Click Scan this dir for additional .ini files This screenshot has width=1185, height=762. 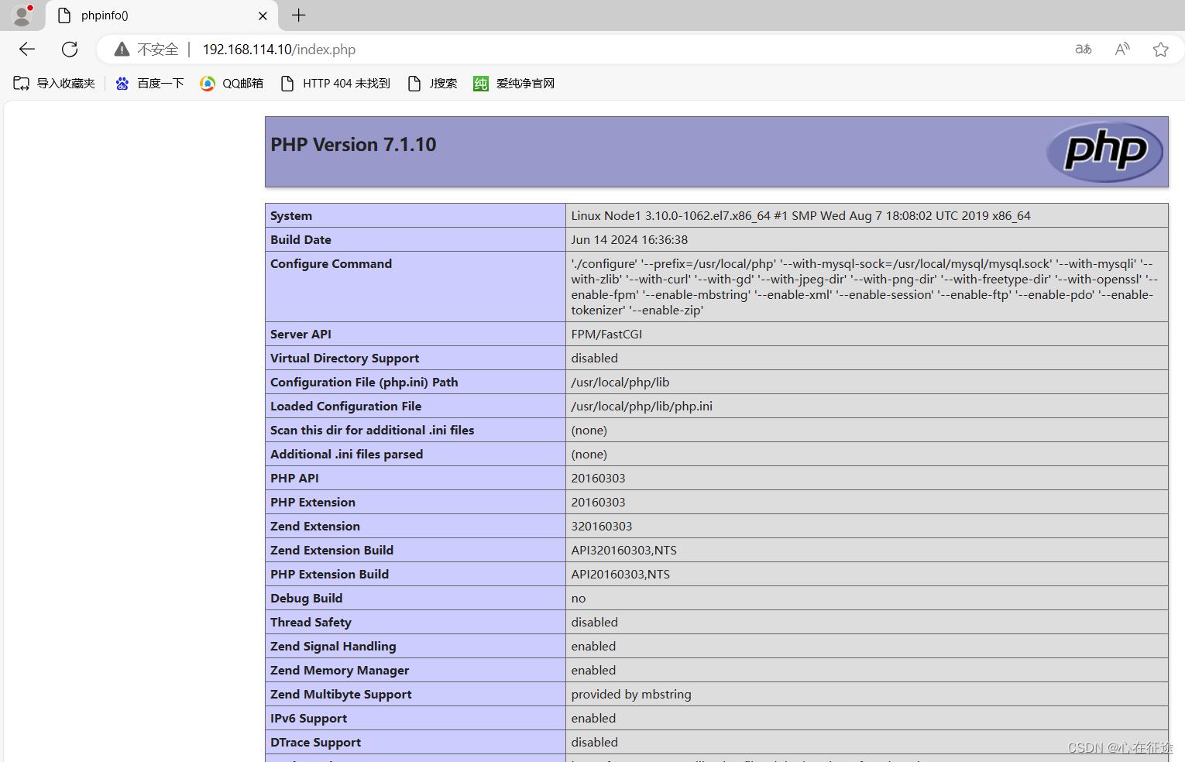372,431
